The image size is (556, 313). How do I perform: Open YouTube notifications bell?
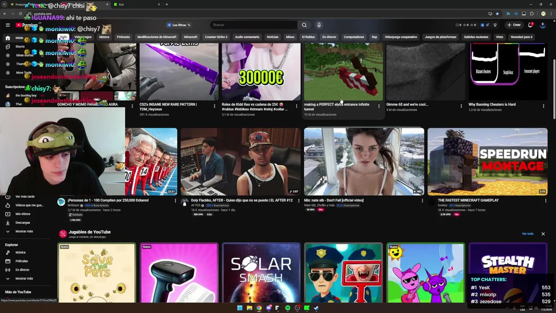530,25
